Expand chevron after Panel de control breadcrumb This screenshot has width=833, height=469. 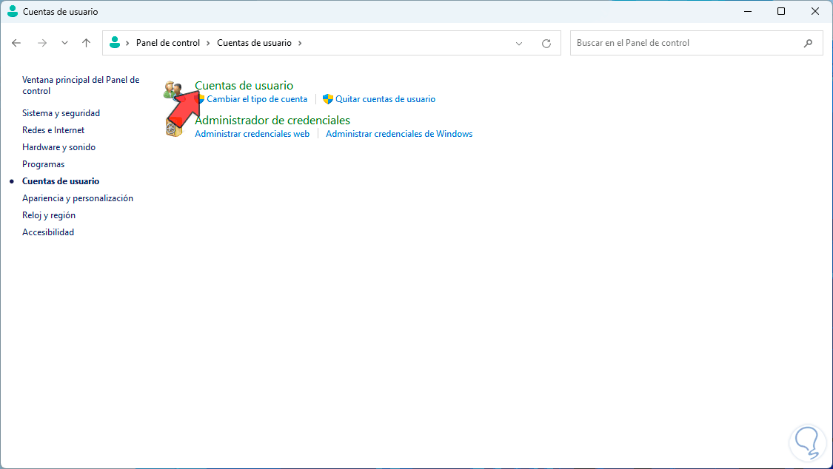(x=208, y=43)
